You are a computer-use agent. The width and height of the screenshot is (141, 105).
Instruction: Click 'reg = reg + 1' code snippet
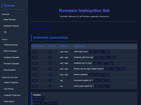(102, 80)
